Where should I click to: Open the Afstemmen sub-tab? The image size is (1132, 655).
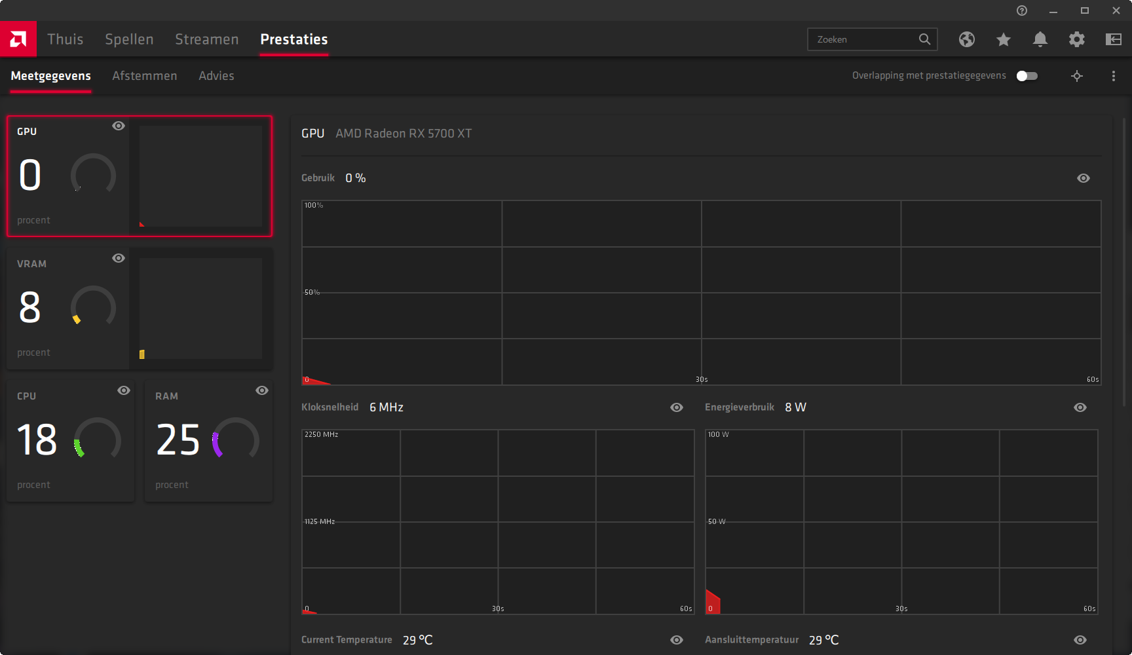(145, 76)
